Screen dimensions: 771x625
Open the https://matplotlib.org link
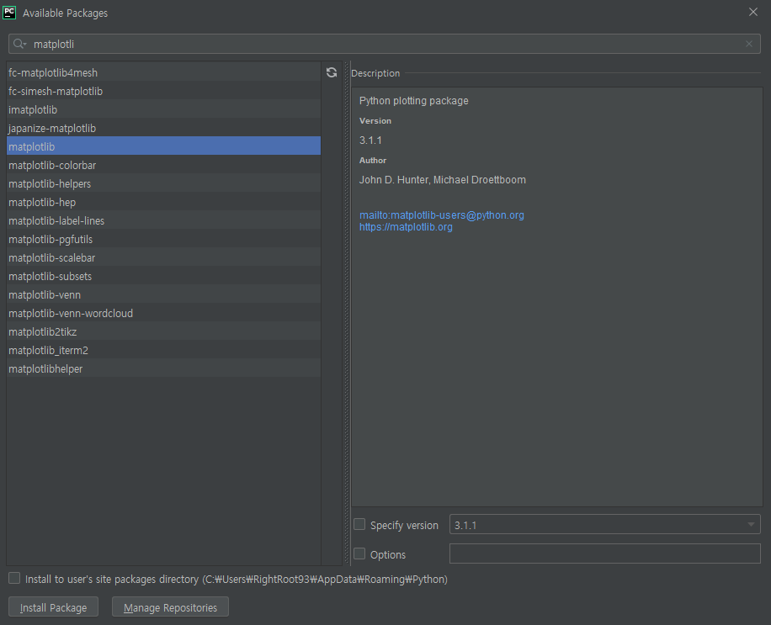(406, 227)
